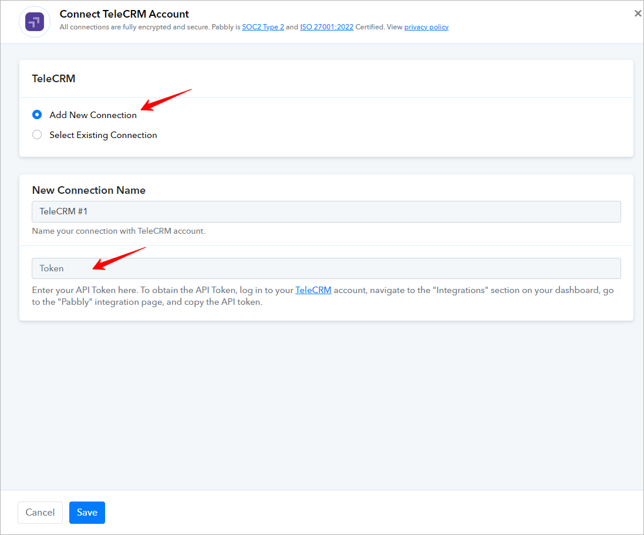644x535 pixels.
Task: Click the 'Select Existing Connection' label text
Action: pos(103,135)
